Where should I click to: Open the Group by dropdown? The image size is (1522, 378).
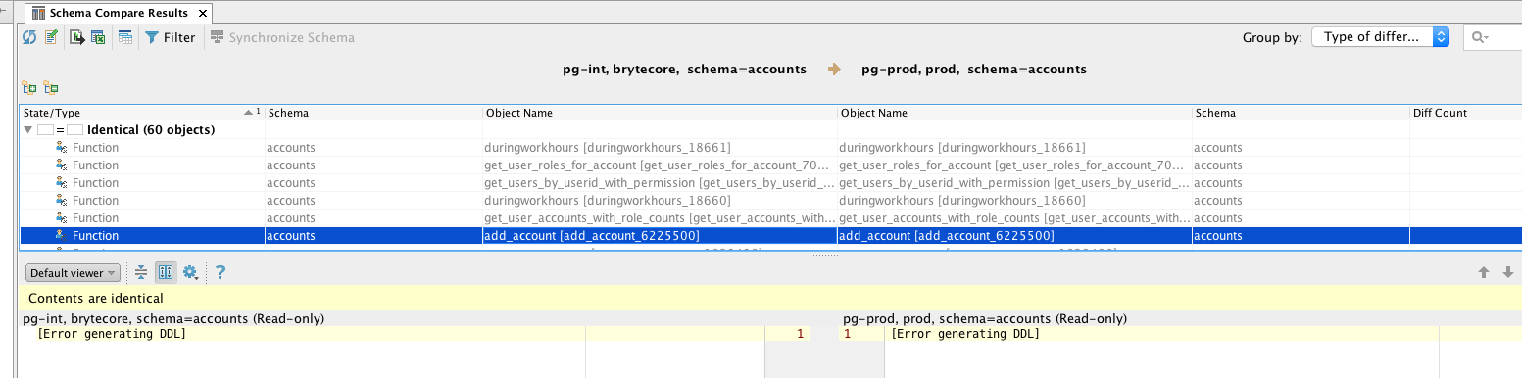coord(1380,37)
